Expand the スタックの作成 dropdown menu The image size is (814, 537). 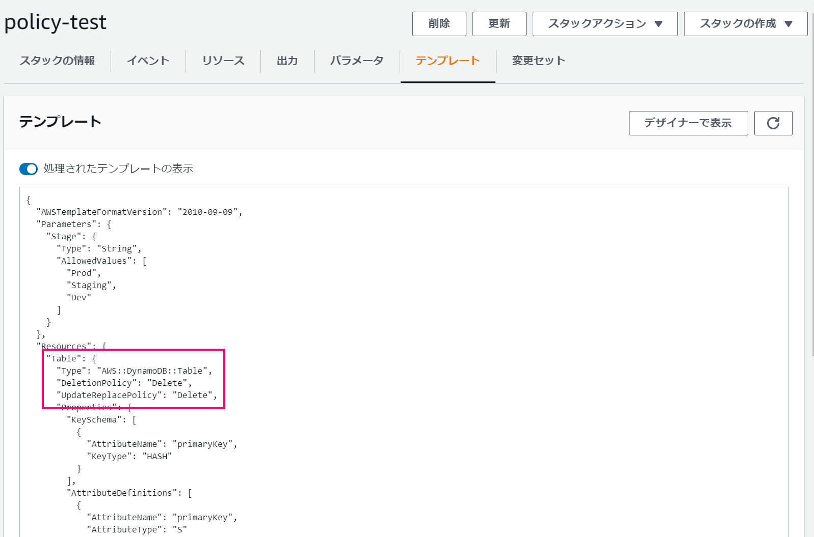point(746,24)
